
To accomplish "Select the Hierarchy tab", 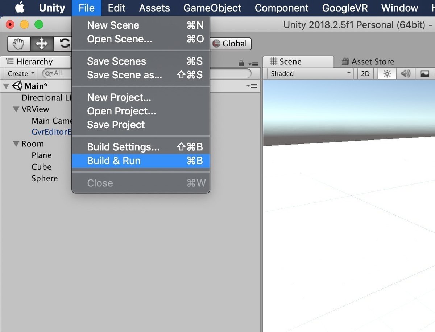I will [35, 62].
